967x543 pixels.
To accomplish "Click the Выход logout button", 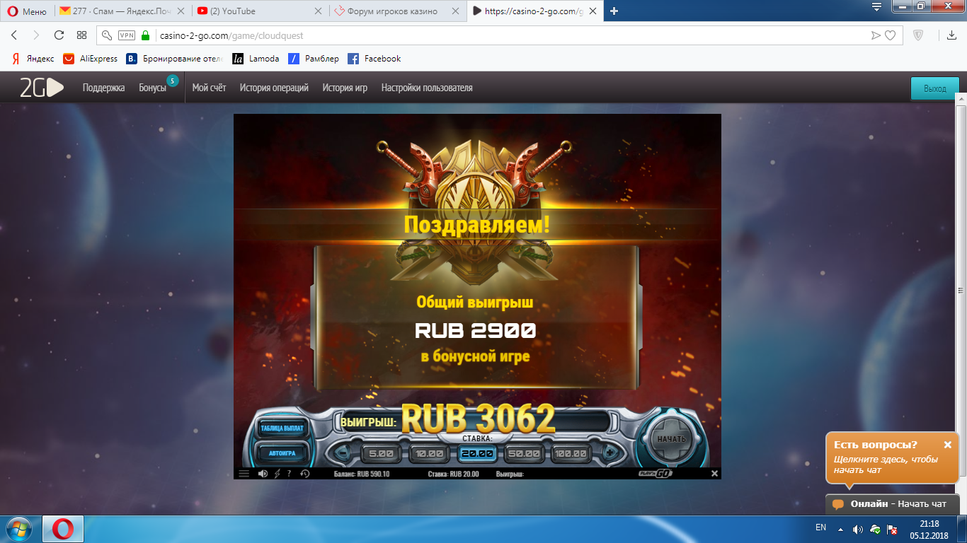I will click(934, 89).
